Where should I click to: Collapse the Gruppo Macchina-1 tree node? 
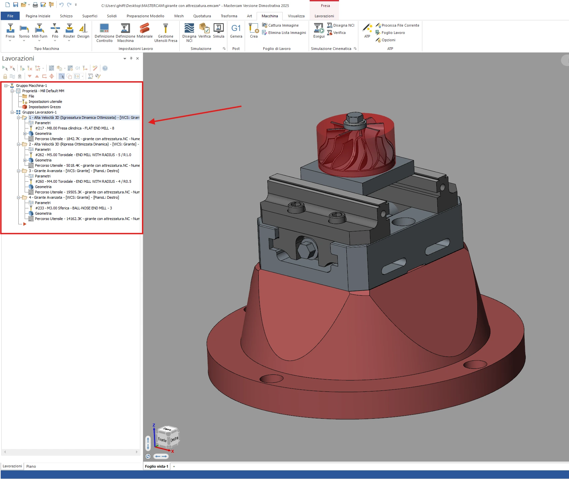6,86
